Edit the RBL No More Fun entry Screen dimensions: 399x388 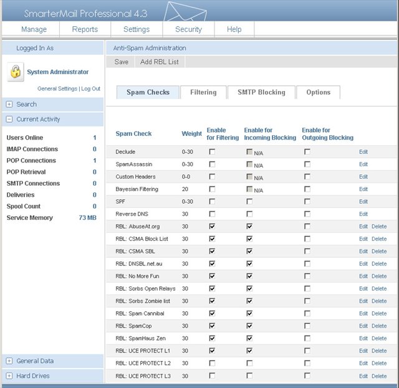click(363, 277)
